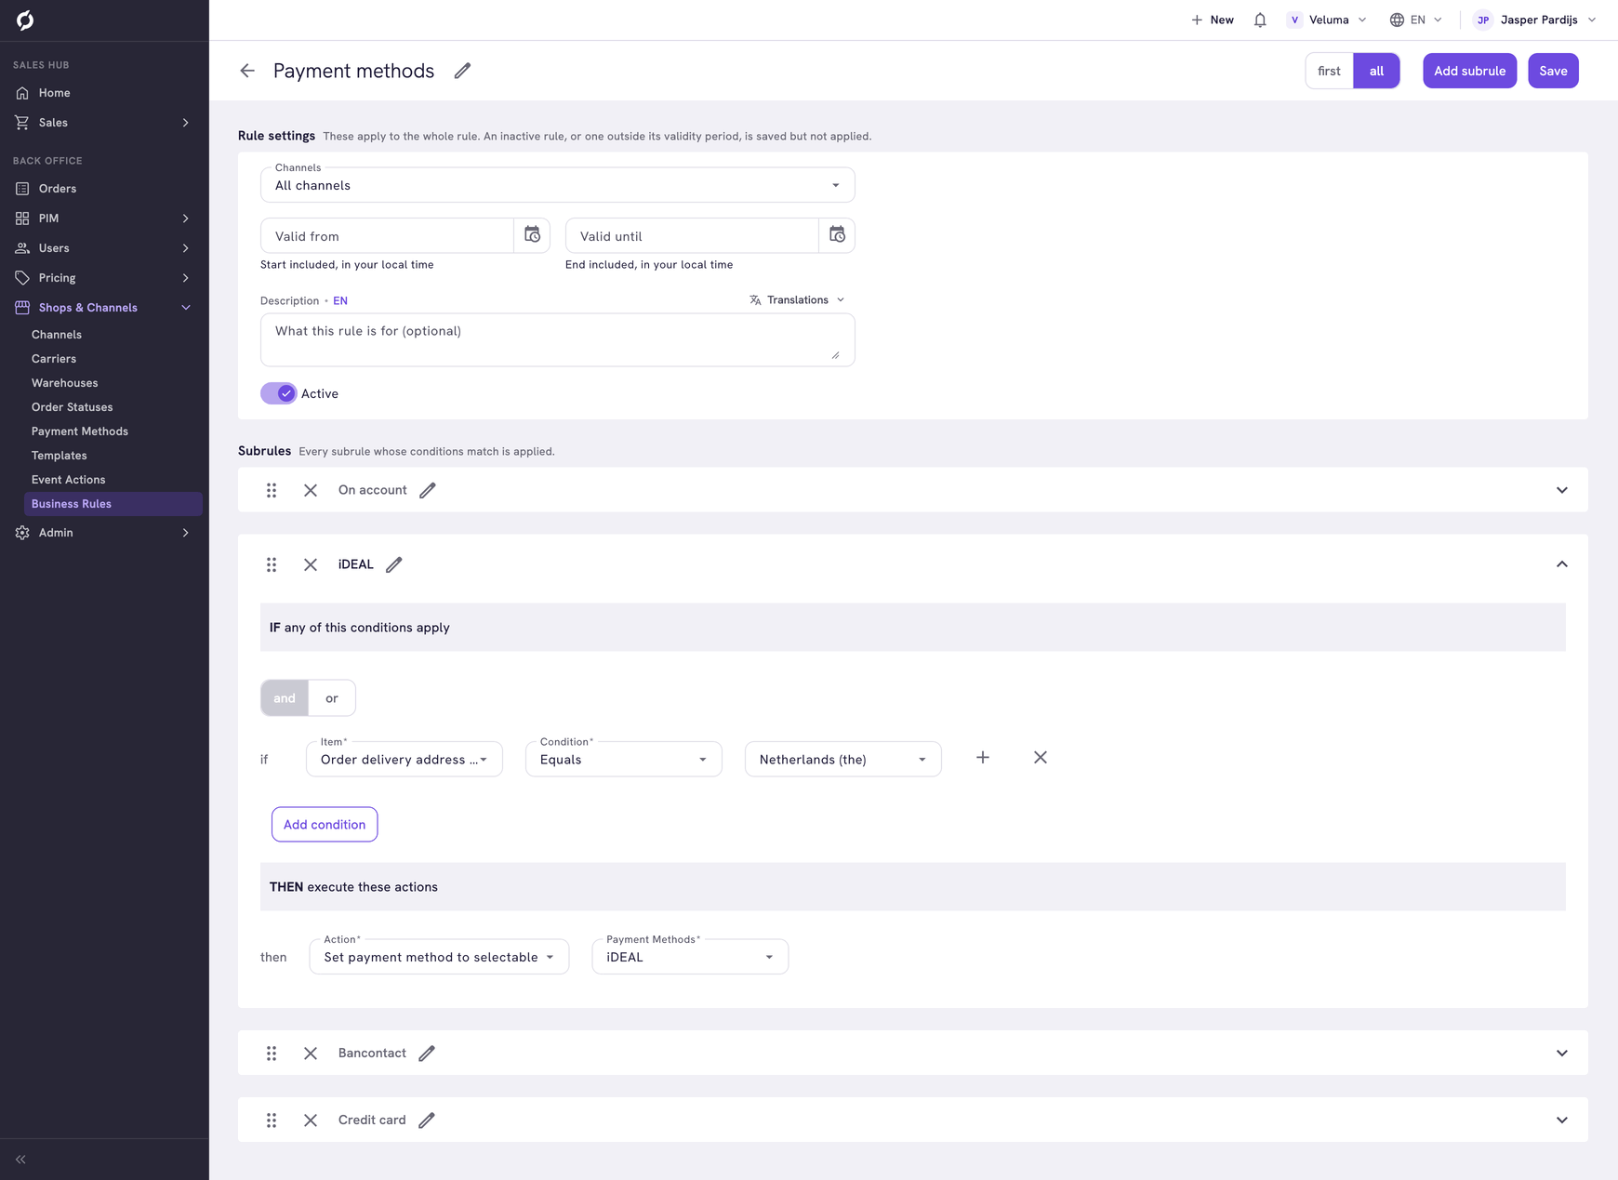Edit the Payment methods rule title pencil
1618x1180 pixels.
[x=462, y=71]
